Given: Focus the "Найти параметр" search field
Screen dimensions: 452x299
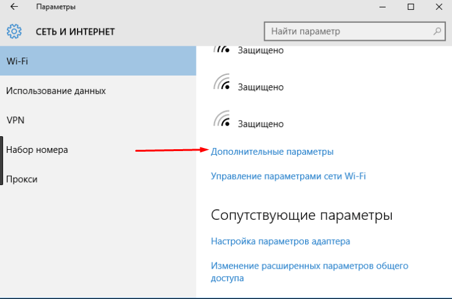Looking at the screenshot, I should [355, 31].
